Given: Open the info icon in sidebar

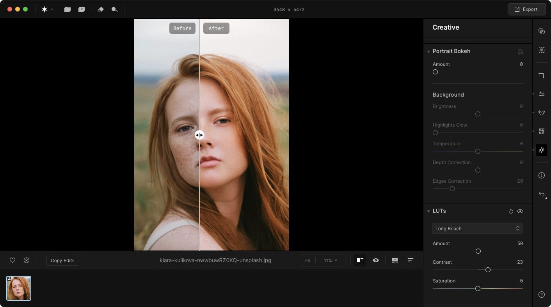Looking at the screenshot, I should (541, 175).
